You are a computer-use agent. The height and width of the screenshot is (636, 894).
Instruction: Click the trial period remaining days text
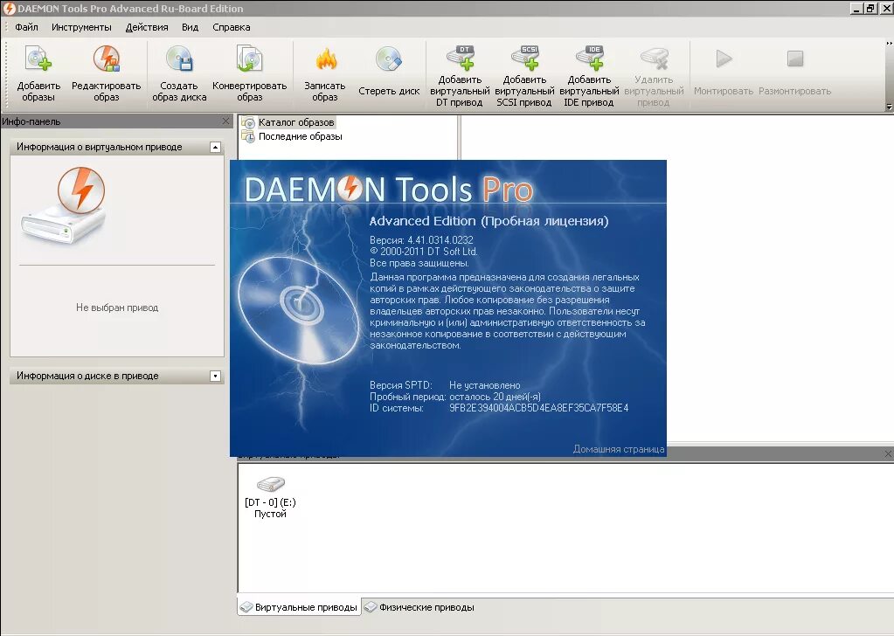point(495,397)
